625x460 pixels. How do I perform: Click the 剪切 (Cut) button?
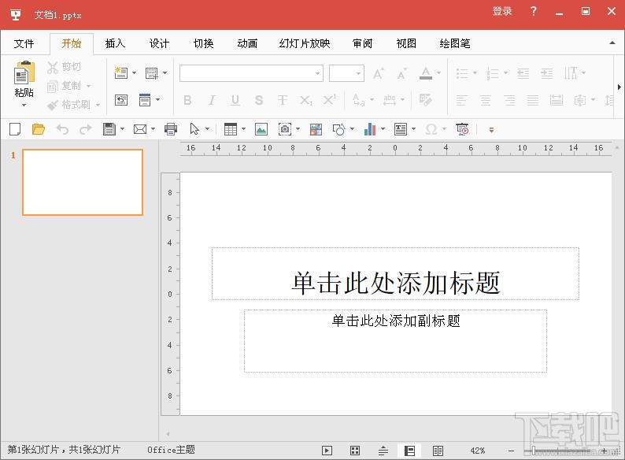pyautogui.click(x=65, y=67)
